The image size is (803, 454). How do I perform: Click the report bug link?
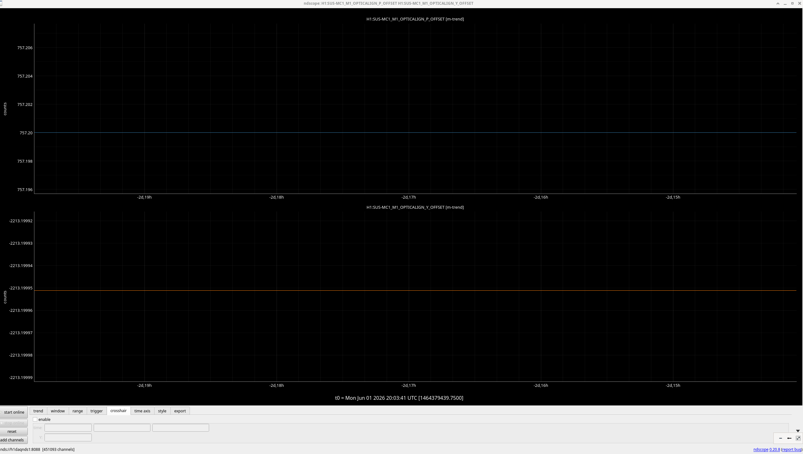(x=792, y=450)
